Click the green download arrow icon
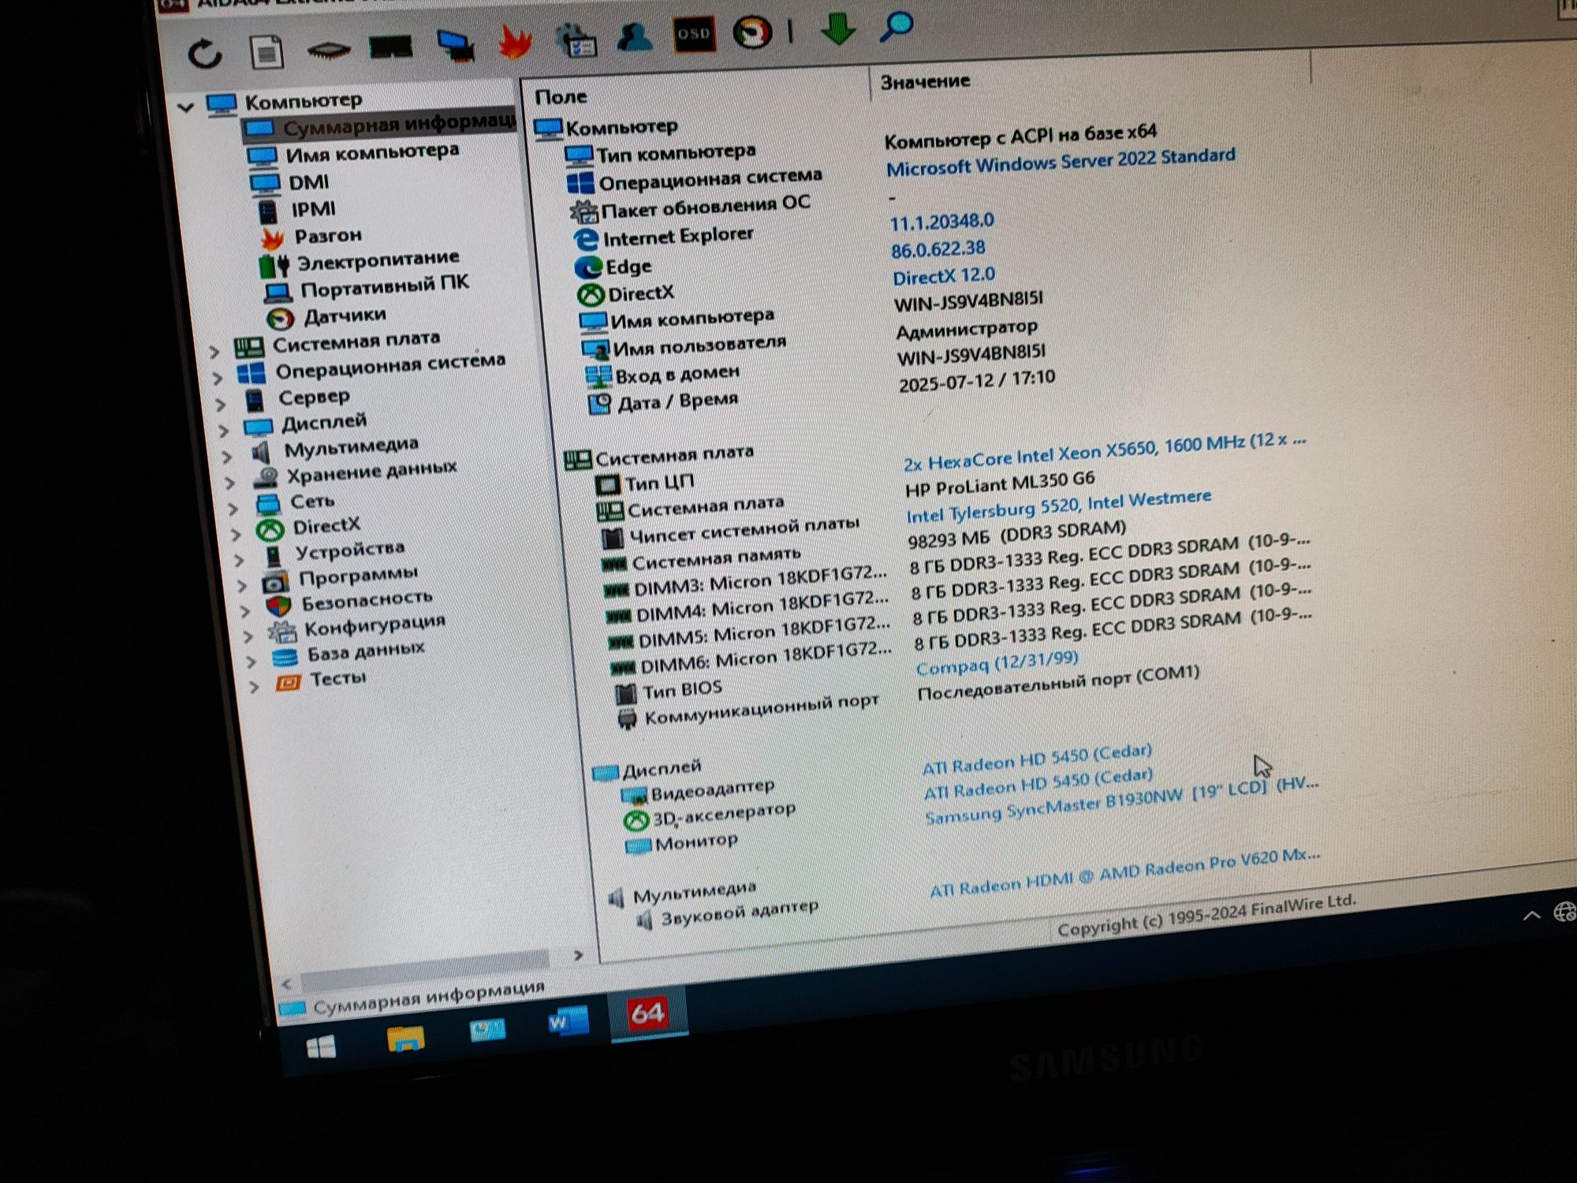This screenshot has width=1577, height=1183. (837, 28)
